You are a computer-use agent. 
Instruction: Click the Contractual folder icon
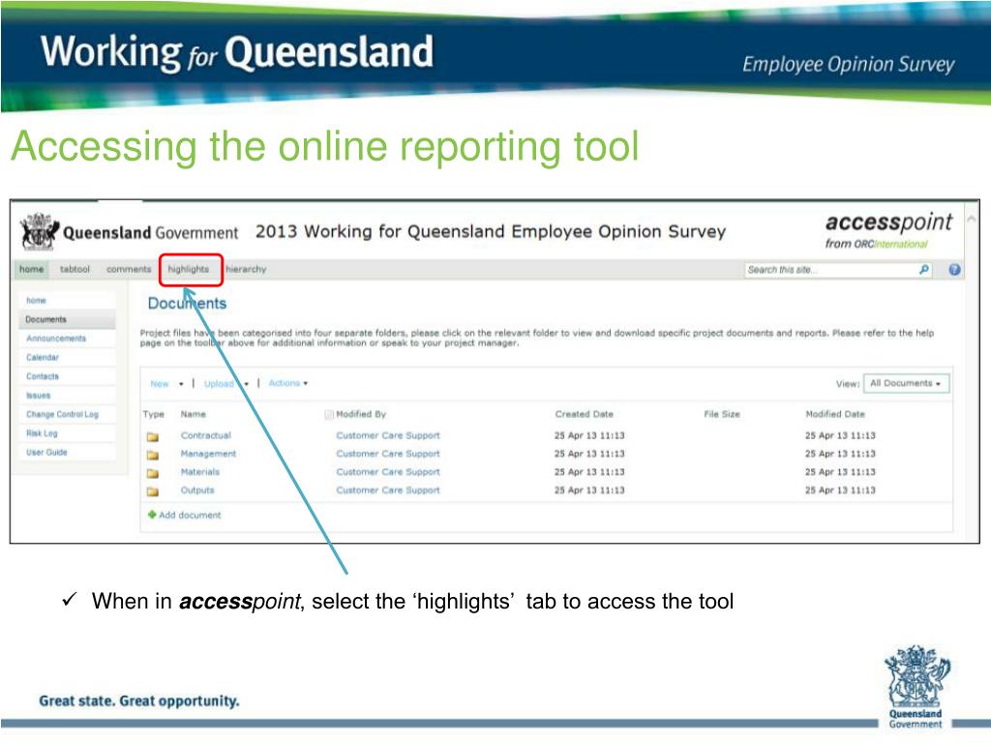[x=152, y=436]
